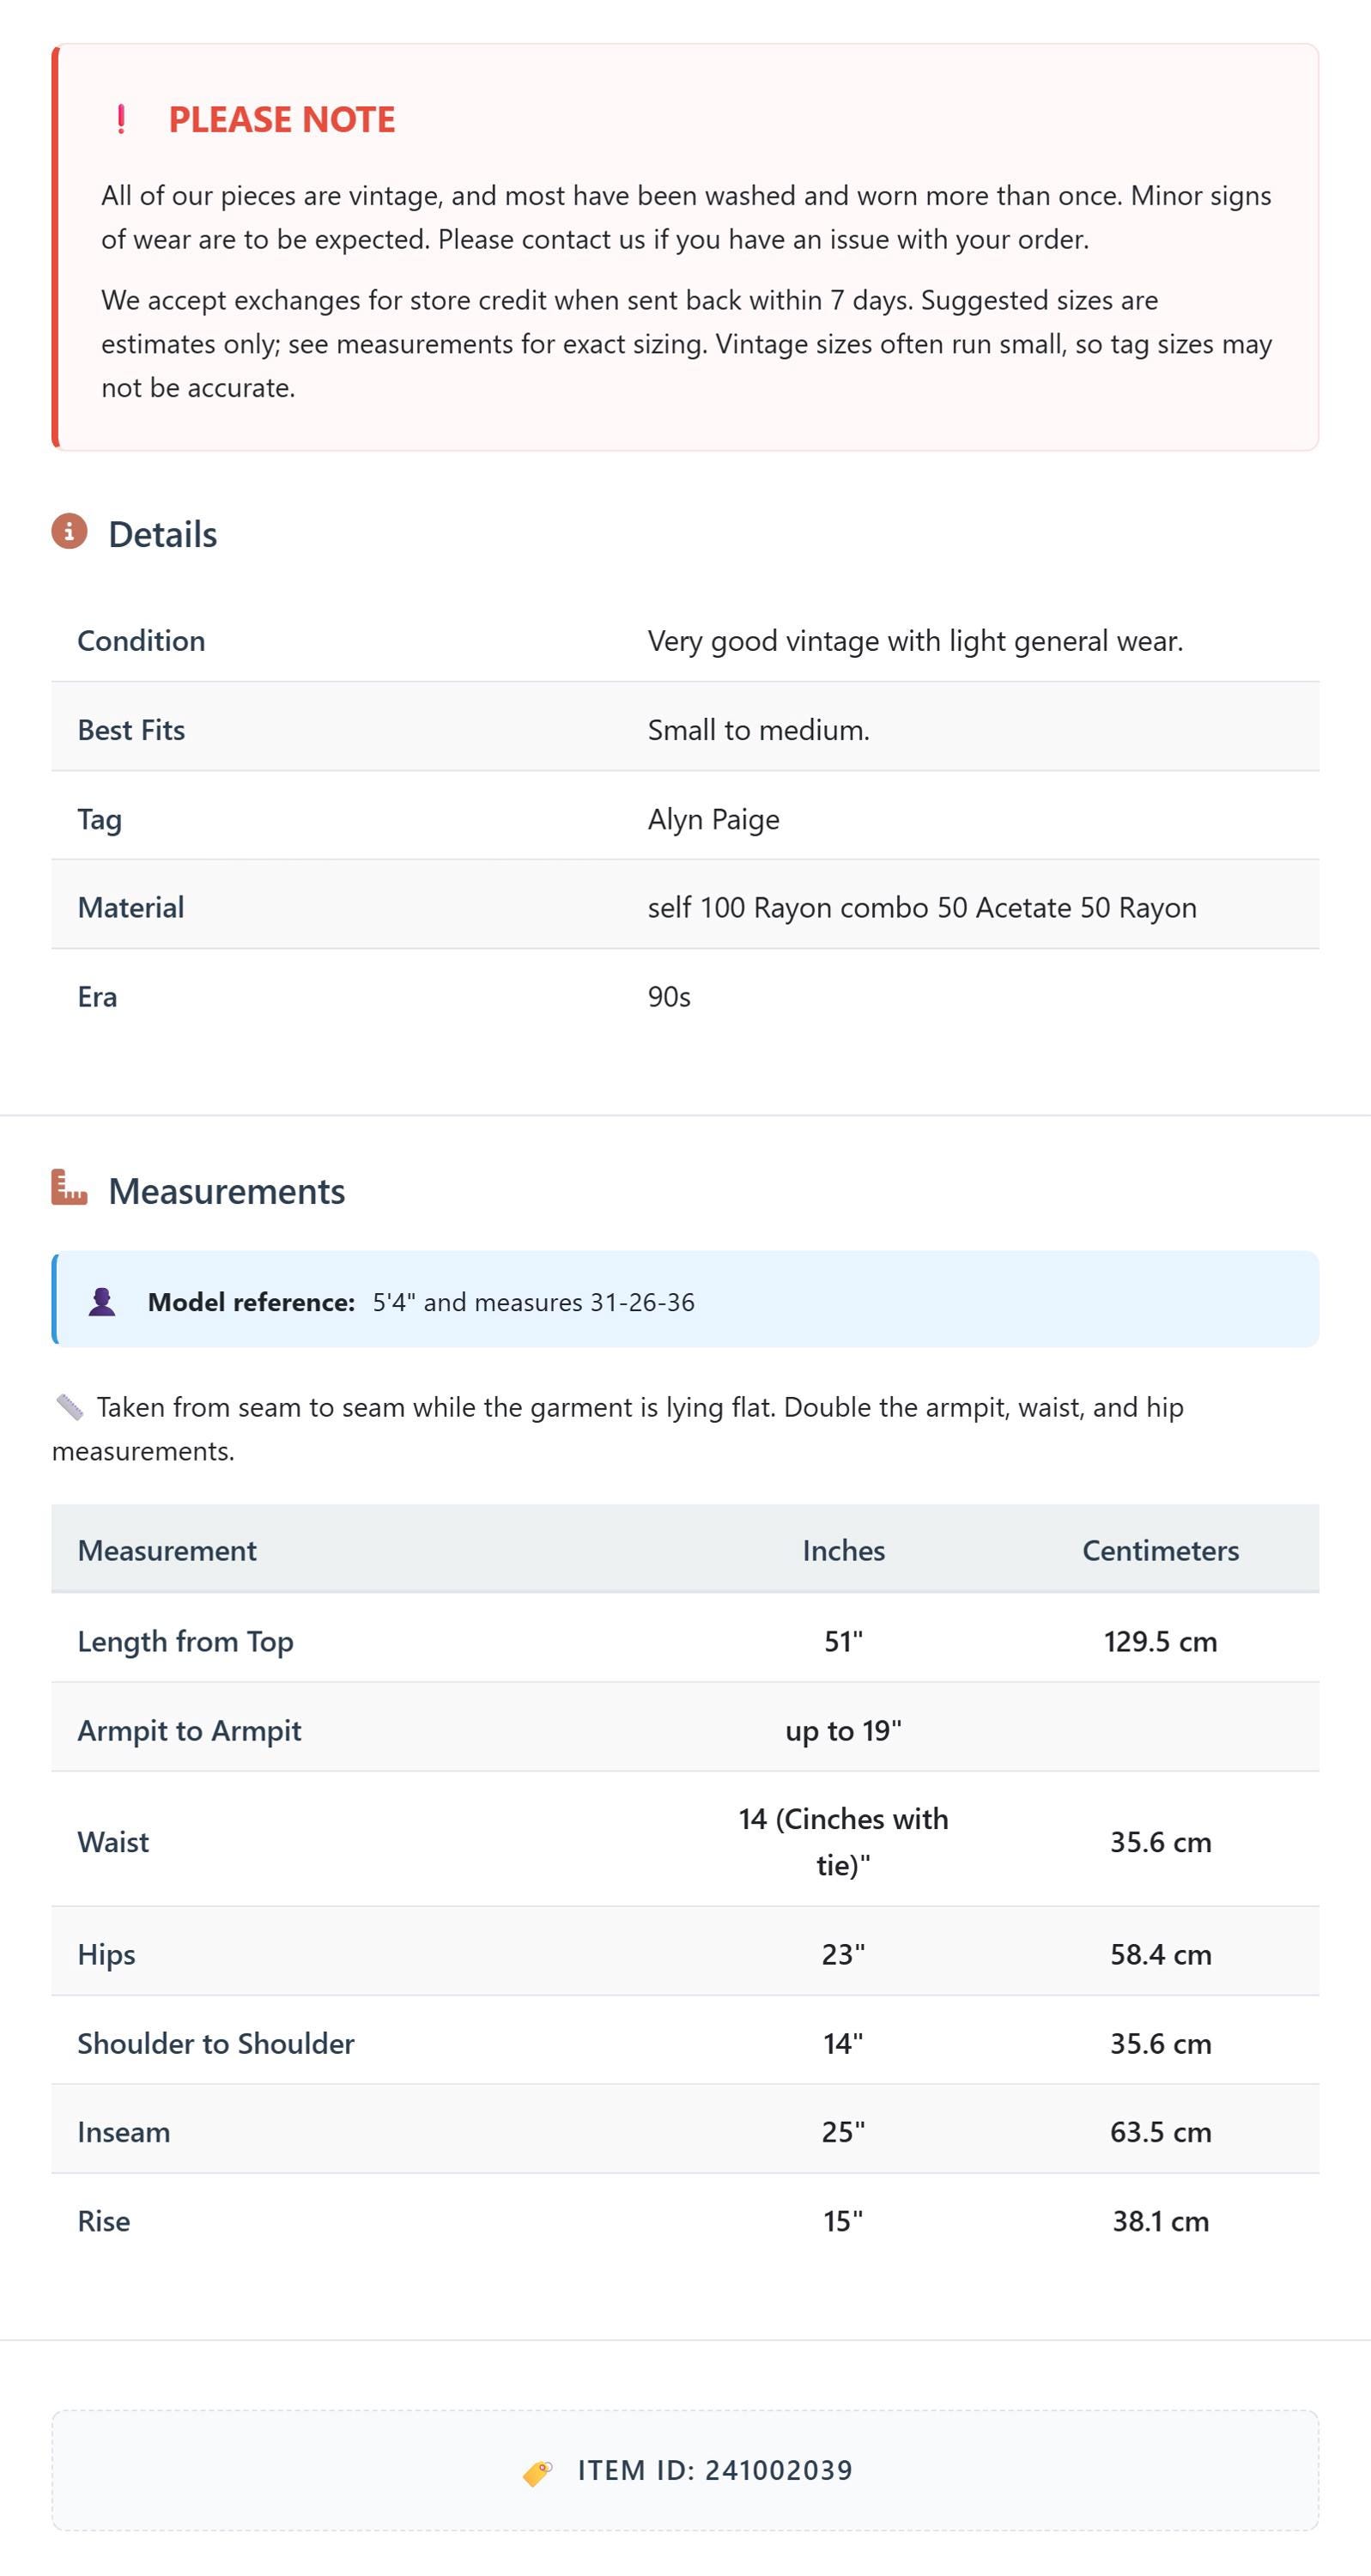
Task: Select the Condition row label
Action: (x=141, y=640)
